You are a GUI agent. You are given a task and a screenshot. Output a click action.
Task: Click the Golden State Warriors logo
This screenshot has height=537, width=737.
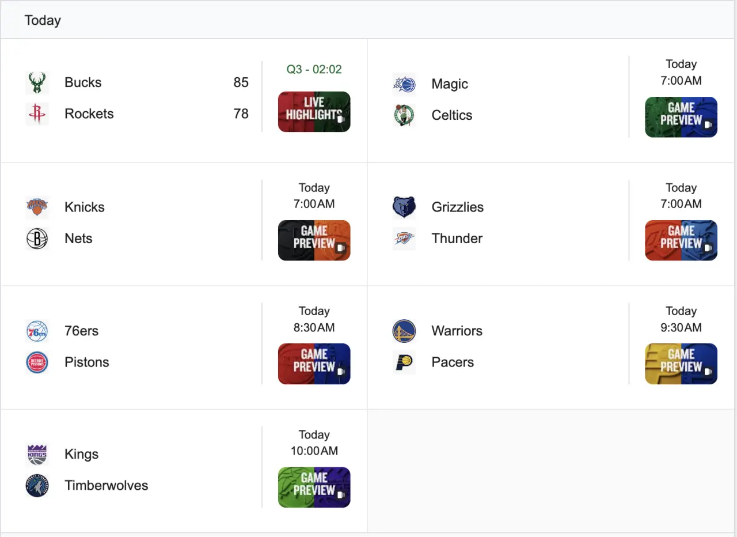[404, 331]
